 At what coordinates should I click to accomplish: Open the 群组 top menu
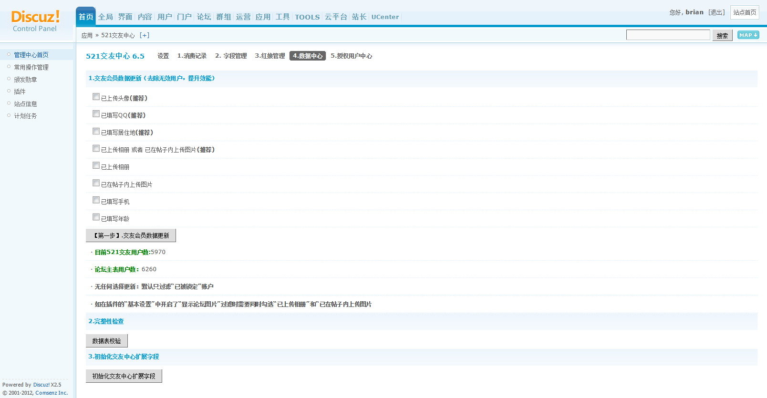pos(223,17)
